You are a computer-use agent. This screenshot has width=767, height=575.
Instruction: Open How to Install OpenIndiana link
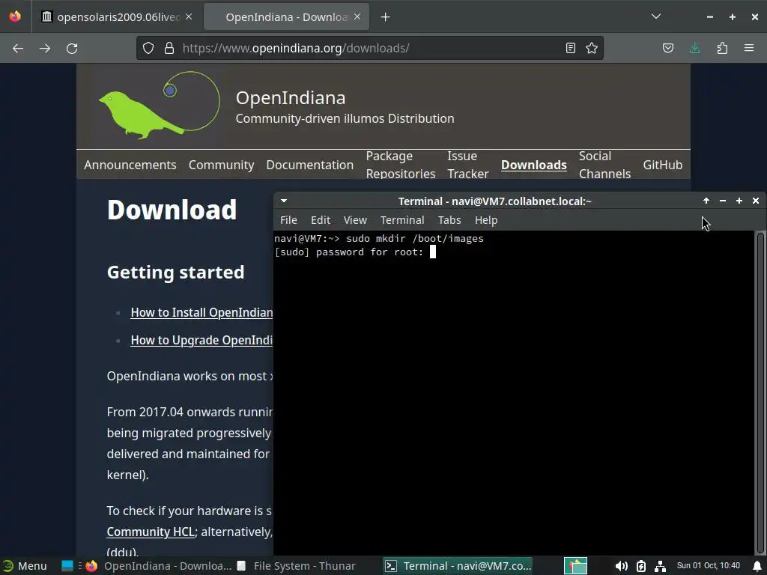201,312
